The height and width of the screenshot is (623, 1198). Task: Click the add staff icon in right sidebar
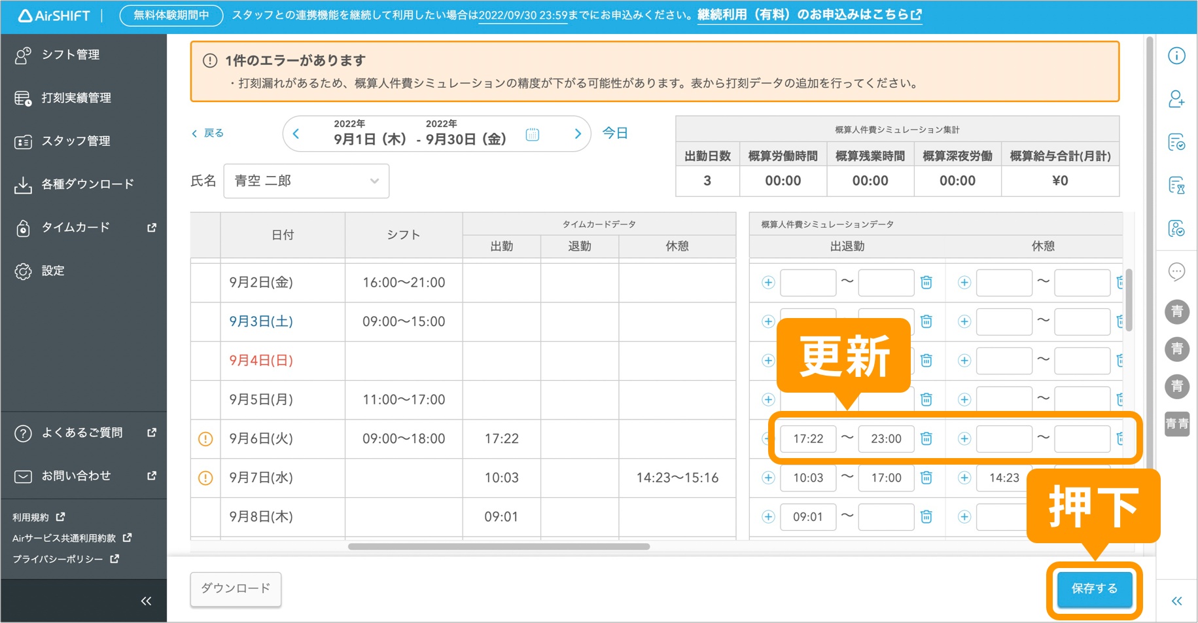1176,99
